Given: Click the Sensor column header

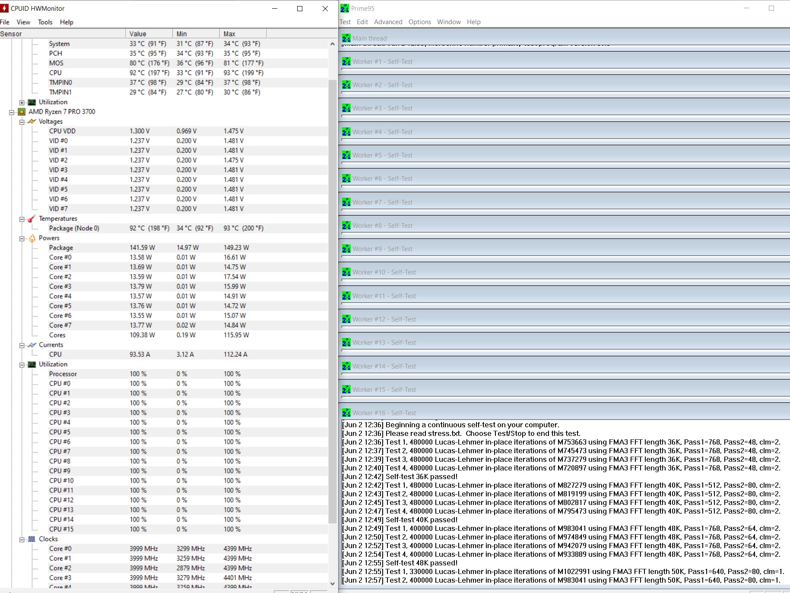Looking at the screenshot, I should tap(63, 34).
